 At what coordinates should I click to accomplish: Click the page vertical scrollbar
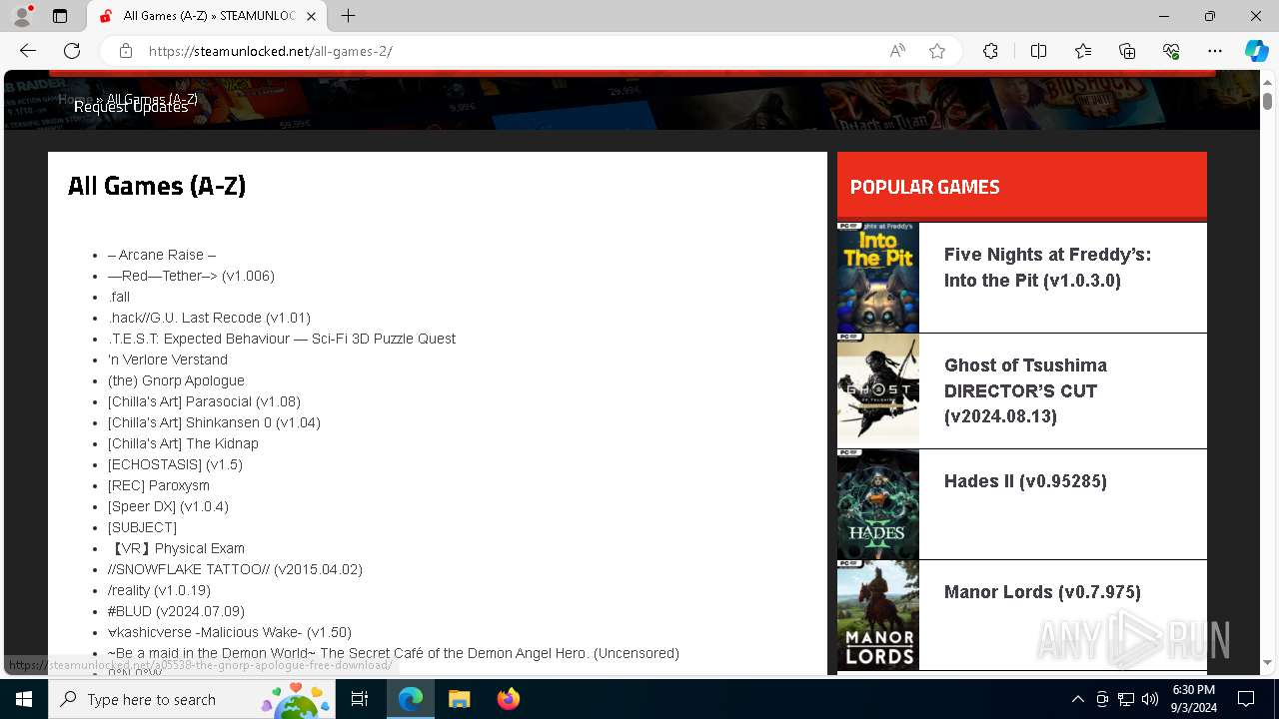1267,101
